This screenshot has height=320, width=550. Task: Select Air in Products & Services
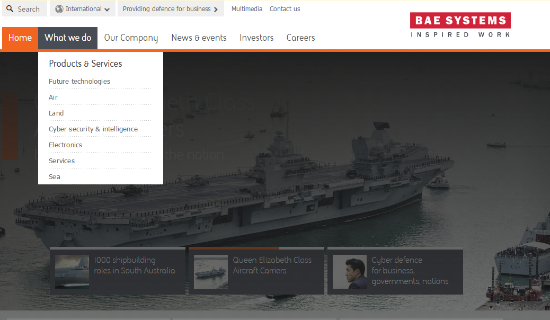53,97
